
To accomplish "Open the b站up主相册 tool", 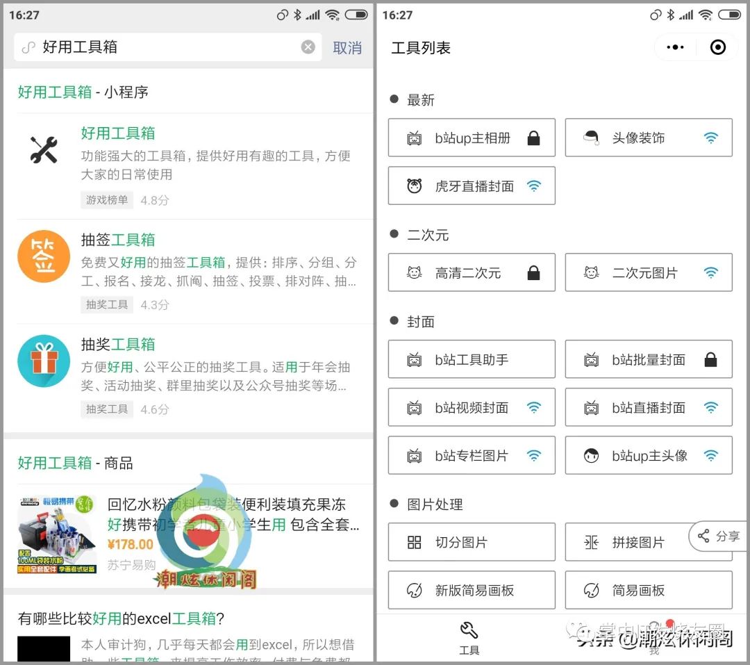I will pos(472,138).
